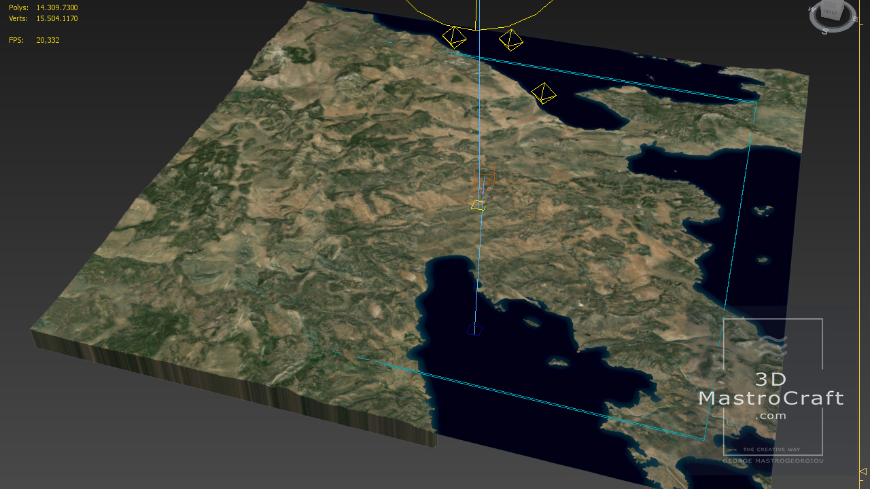This screenshot has width=870, height=489.
Task: Click the Front face of the ViewCube
Action: click(x=830, y=12)
